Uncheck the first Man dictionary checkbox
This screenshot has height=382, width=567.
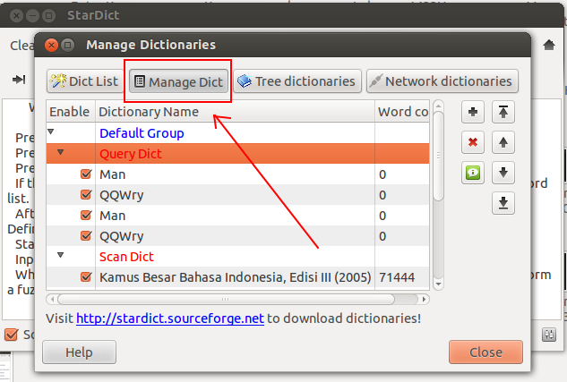(x=86, y=174)
